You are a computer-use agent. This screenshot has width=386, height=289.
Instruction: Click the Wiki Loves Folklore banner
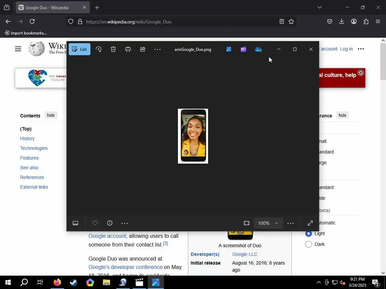coord(41,78)
